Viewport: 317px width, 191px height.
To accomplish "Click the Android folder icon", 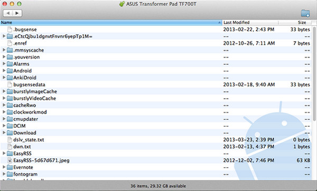I will coord(10,71).
